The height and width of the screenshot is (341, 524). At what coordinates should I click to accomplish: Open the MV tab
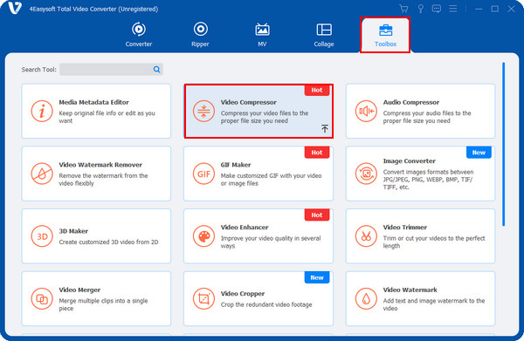(x=262, y=35)
